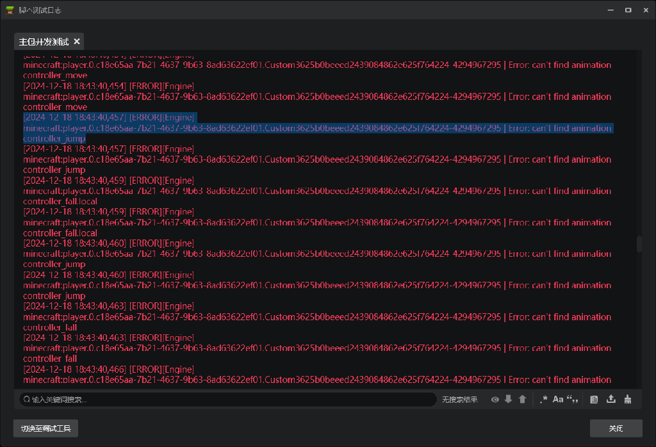Close the 主包开发测试 tab

pos(77,42)
